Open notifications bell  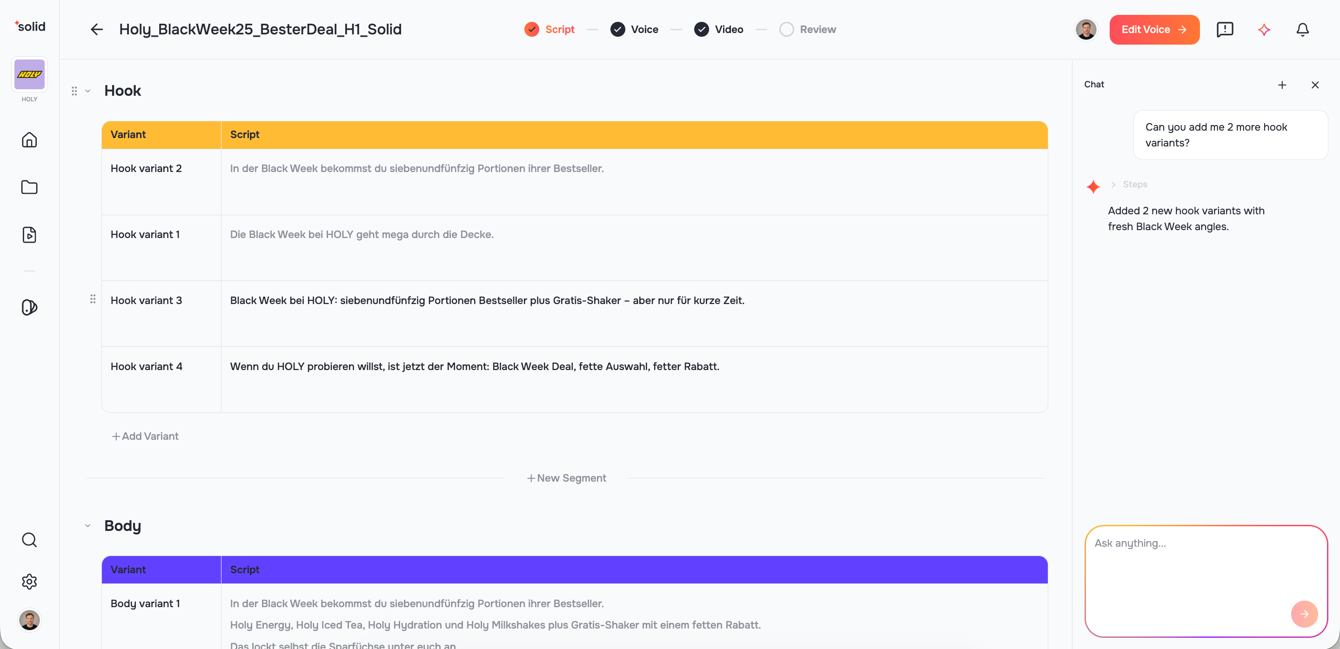(1303, 30)
